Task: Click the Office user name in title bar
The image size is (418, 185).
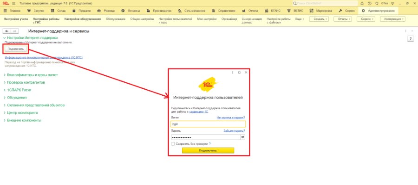Action: pyautogui.click(x=385, y=3)
